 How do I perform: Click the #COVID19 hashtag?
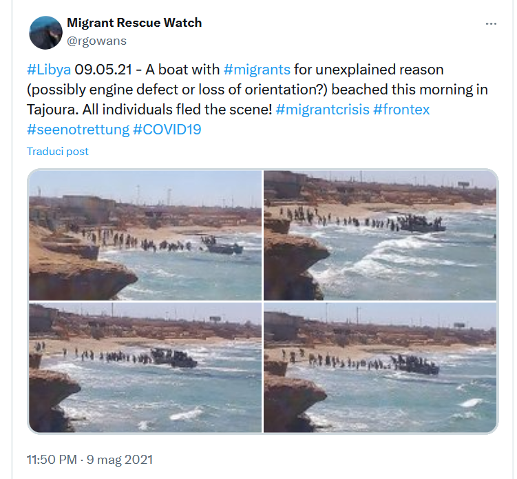point(167,130)
